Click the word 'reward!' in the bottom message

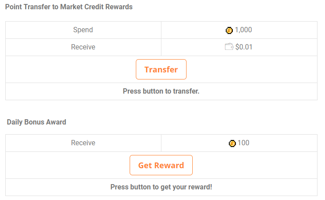[201, 187]
